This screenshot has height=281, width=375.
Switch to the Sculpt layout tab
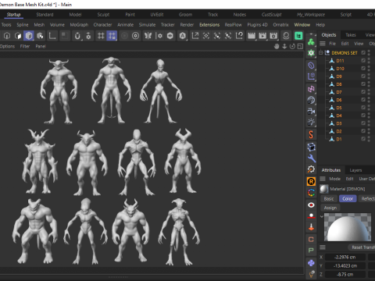103,15
